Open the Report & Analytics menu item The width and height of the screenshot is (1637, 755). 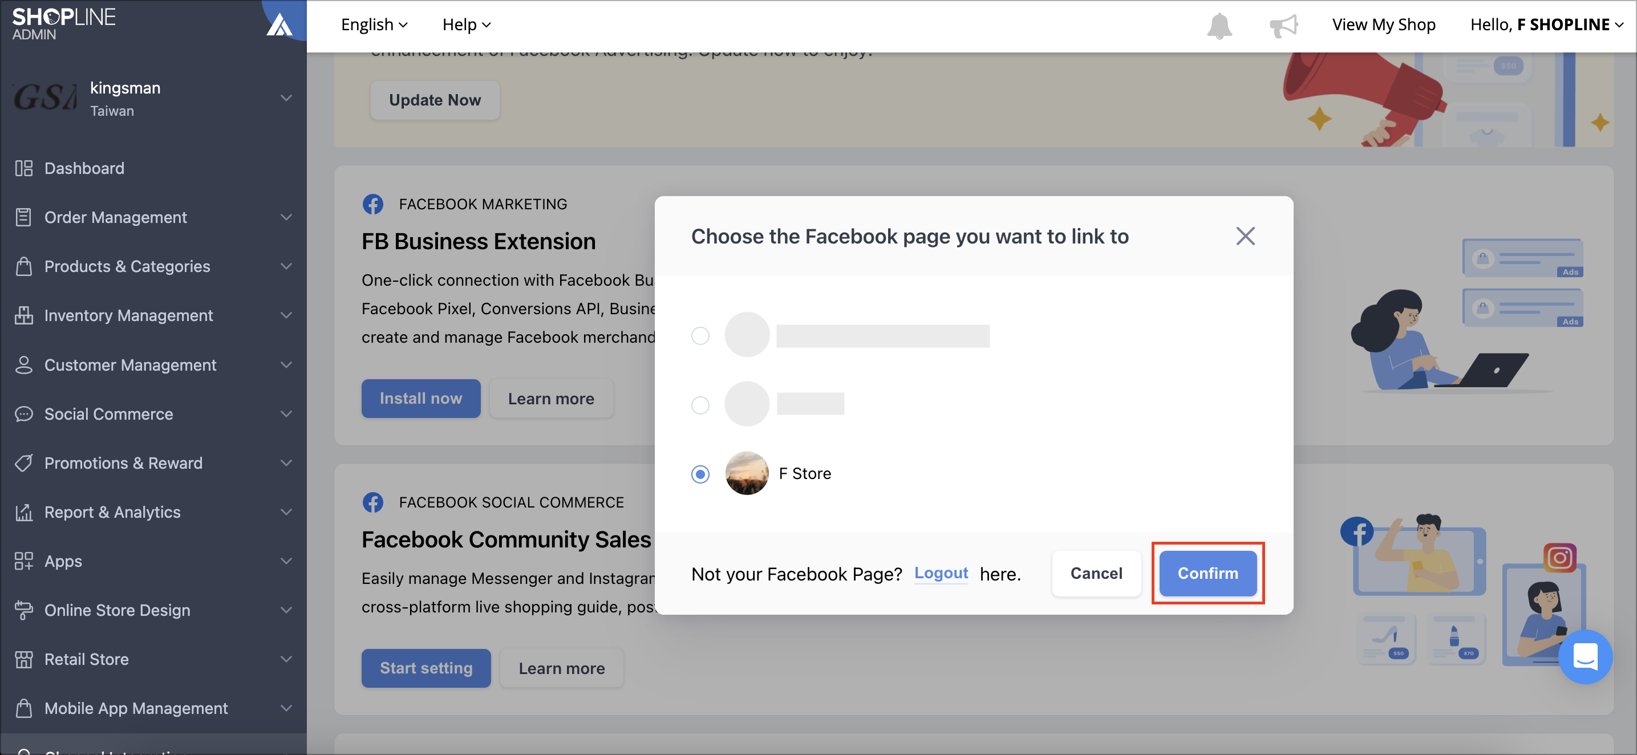tap(153, 512)
